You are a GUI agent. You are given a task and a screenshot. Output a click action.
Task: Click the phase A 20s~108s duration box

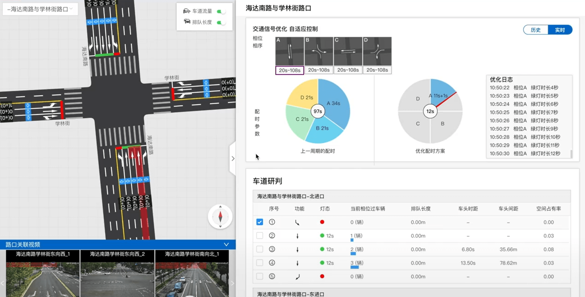289,70
